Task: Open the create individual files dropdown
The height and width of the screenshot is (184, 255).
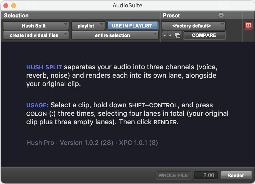Action: click(x=36, y=35)
